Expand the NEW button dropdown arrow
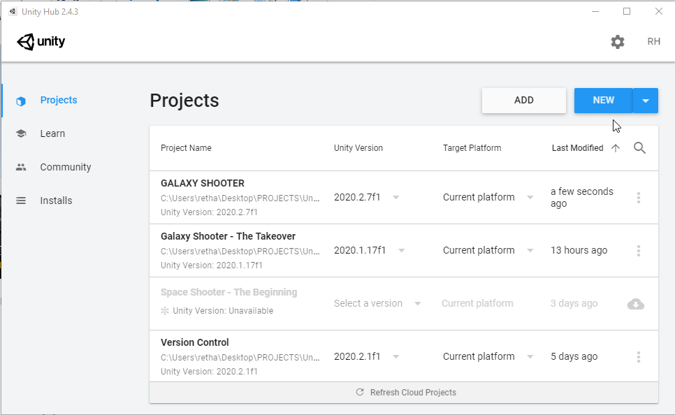This screenshot has width=675, height=415. [x=646, y=101]
